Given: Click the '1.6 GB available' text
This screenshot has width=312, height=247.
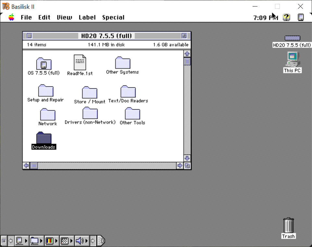Looking at the screenshot, I should (171, 45).
